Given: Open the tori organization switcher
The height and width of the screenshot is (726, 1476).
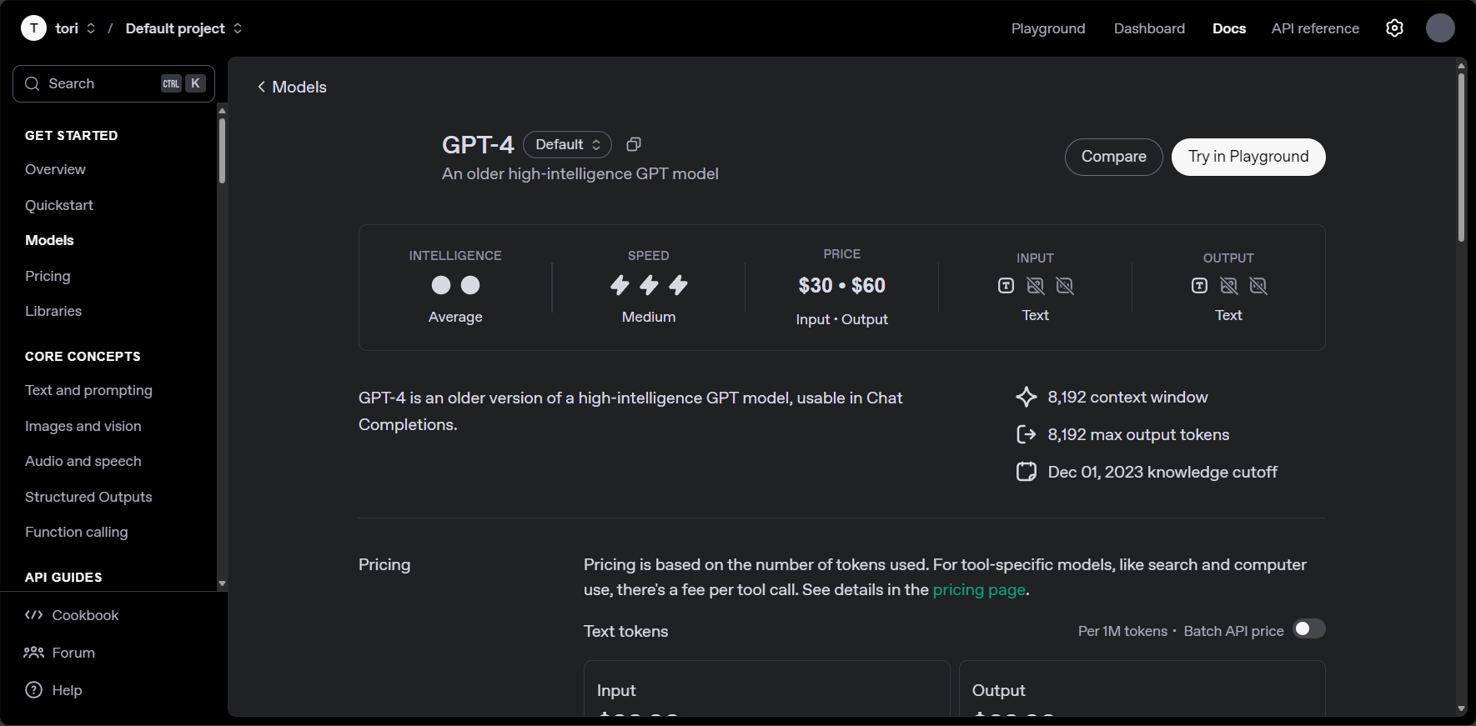Looking at the screenshot, I should 75,28.
